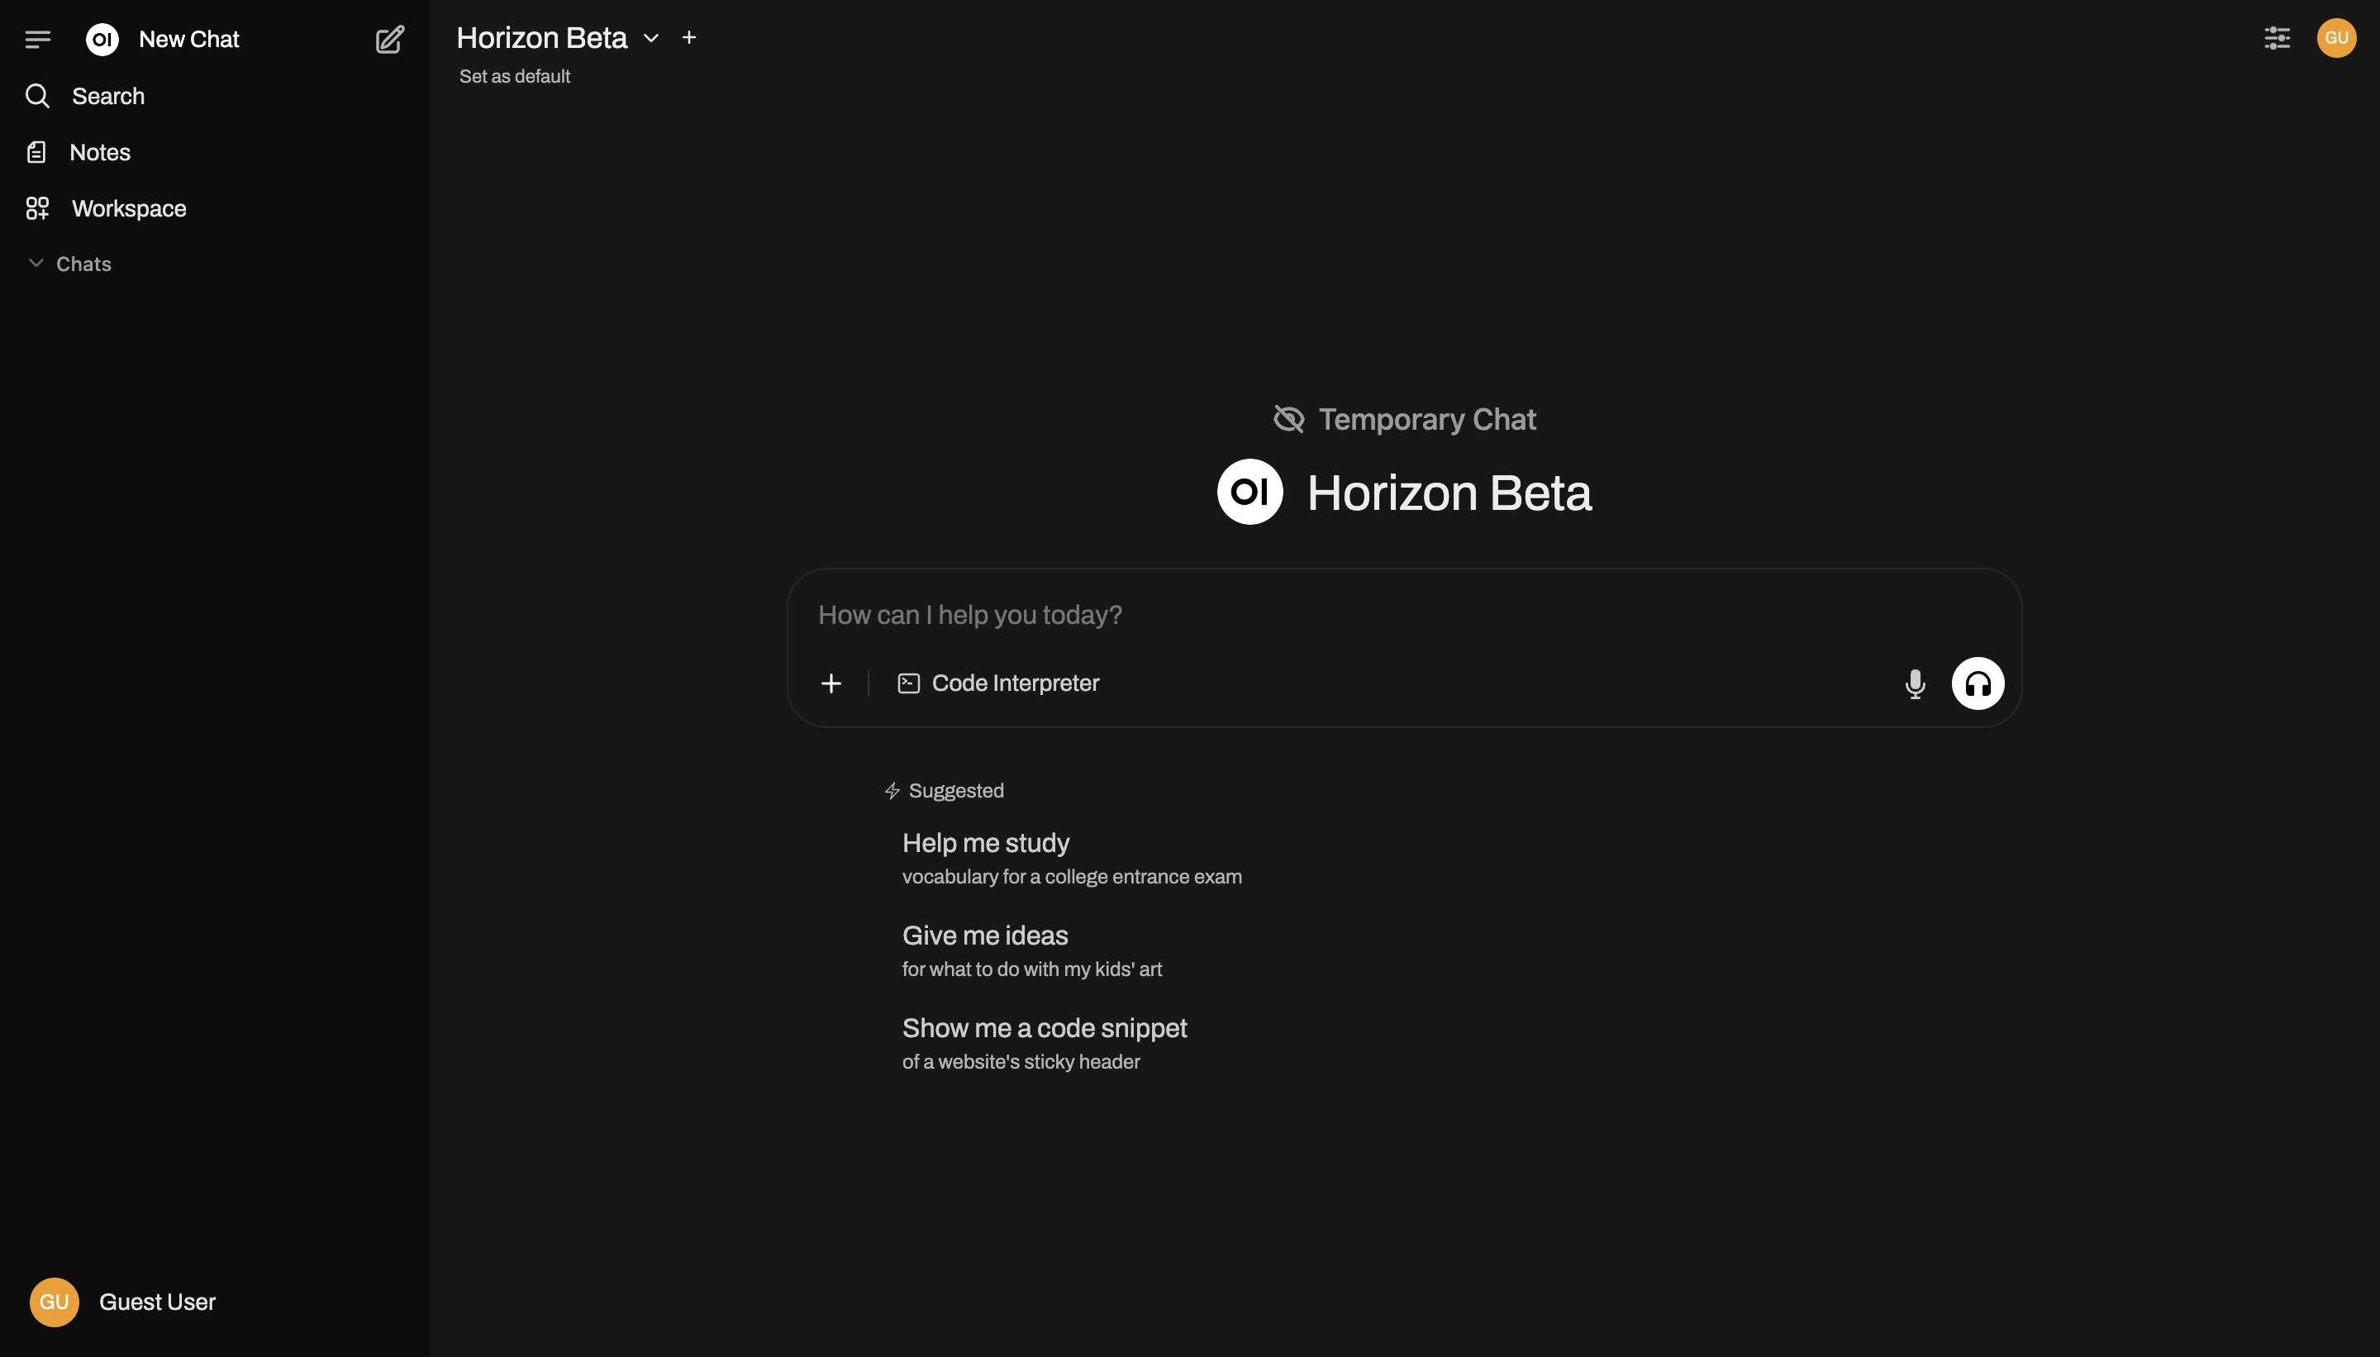Open Search from the sidebar
2380x1357 pixels.
pyautogui.click(x=214, y=96)
